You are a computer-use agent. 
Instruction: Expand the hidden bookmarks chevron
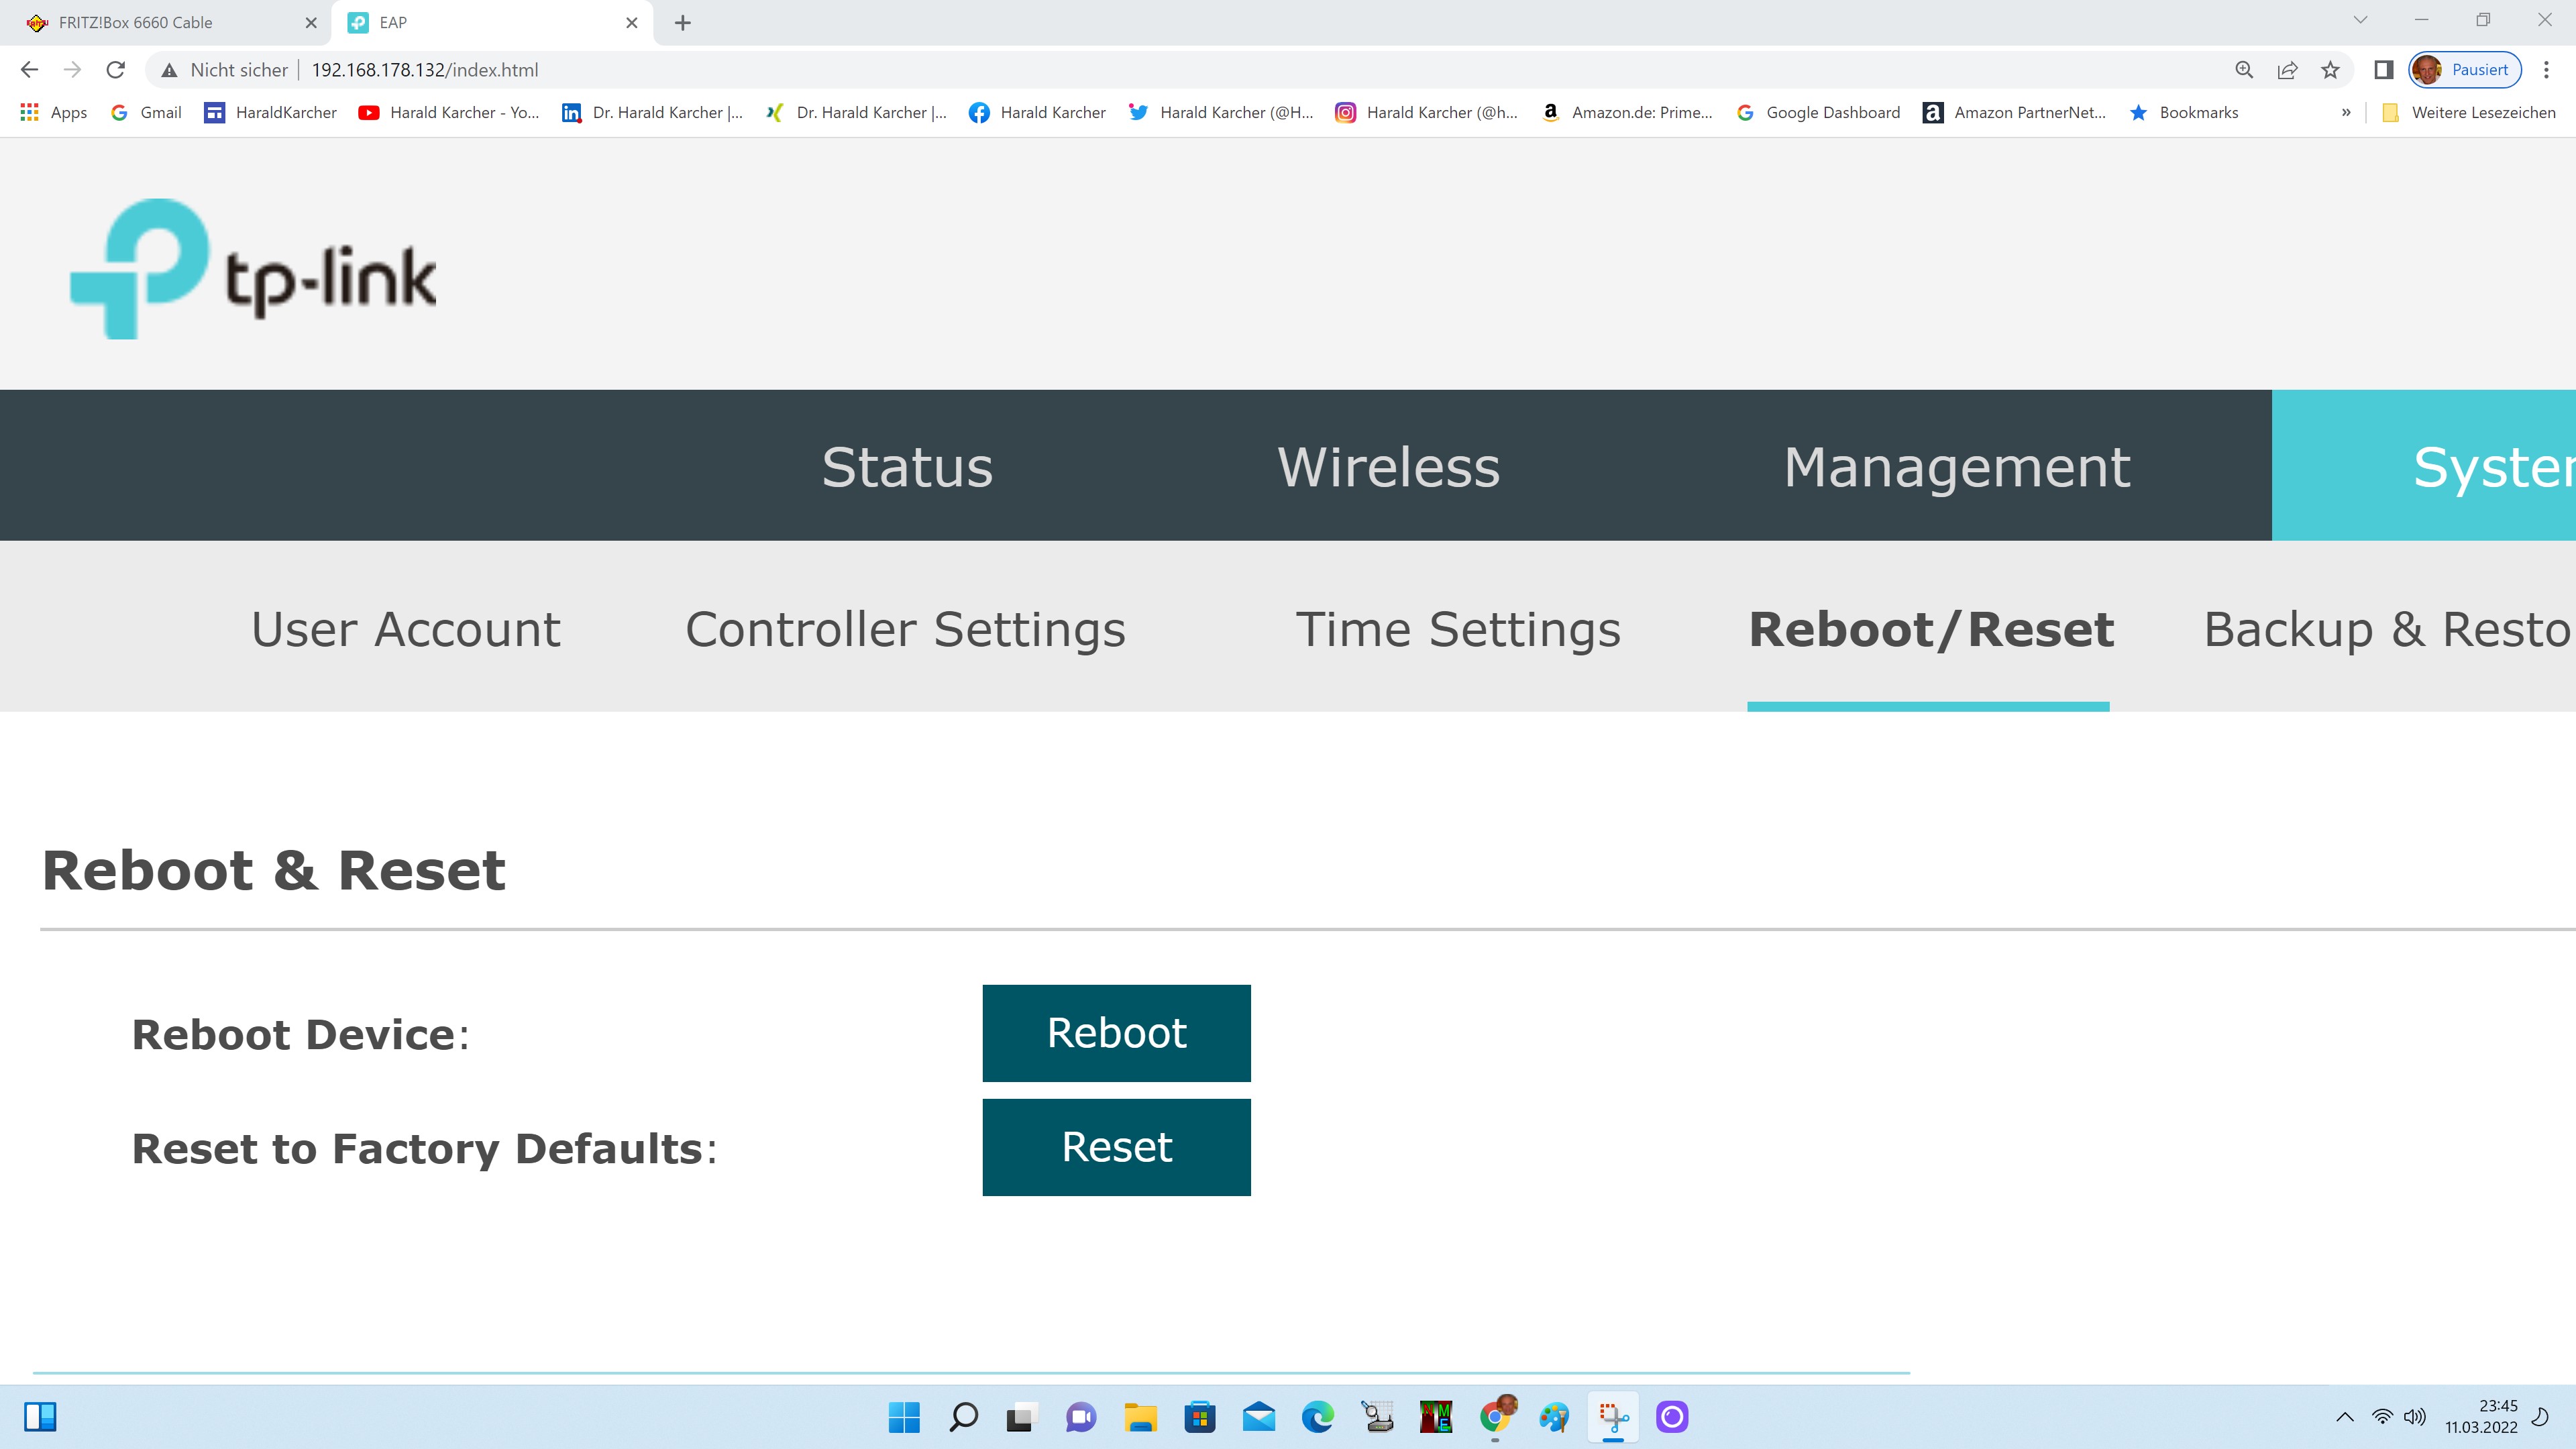point(2346,112)
